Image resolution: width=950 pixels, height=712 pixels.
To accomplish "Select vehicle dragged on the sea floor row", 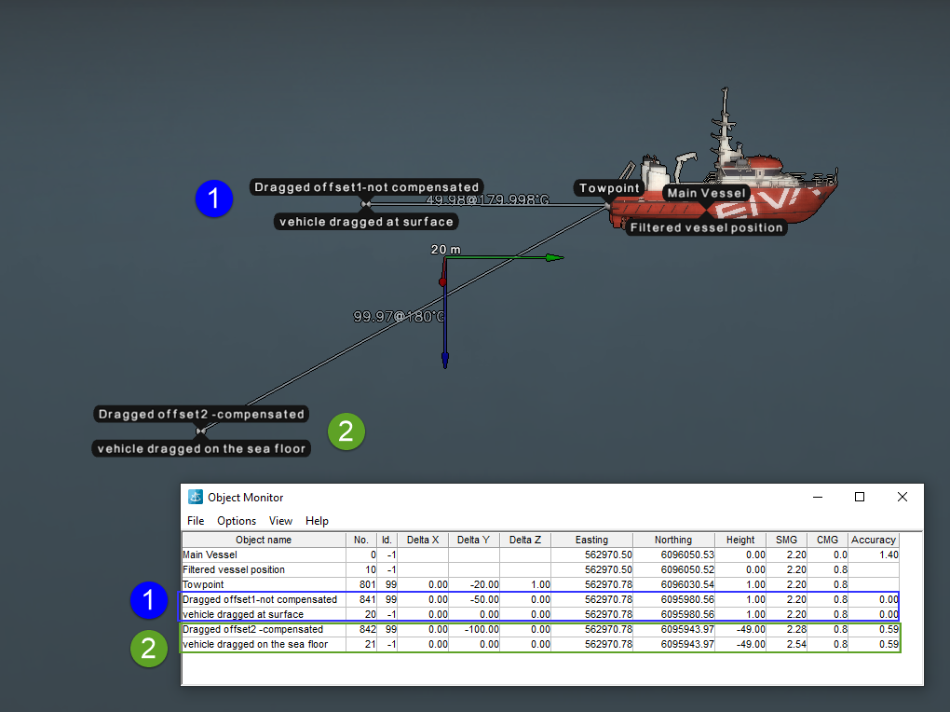I will click(x=540, y=644).
